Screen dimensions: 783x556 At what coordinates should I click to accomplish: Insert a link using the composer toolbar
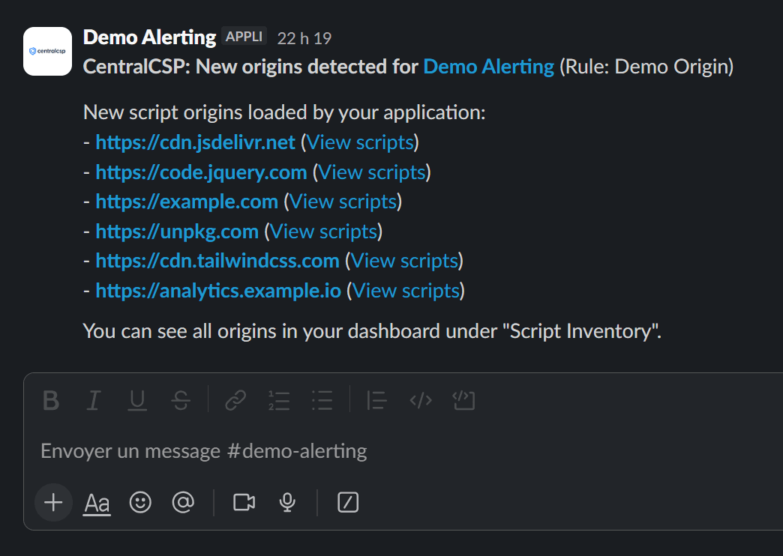(234, 401)
